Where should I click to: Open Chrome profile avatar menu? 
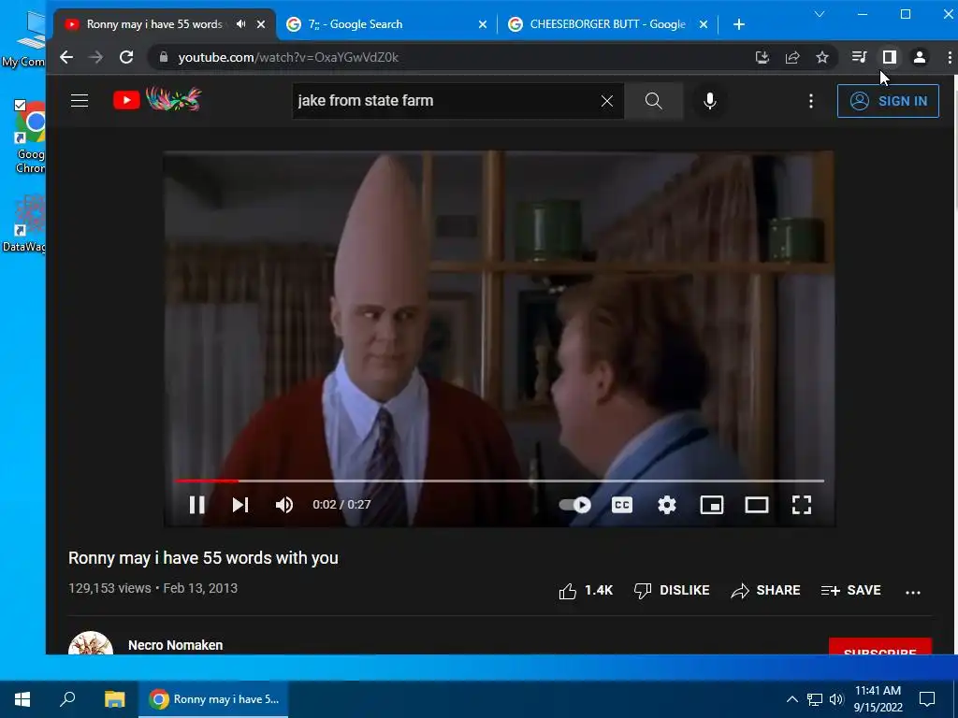click(x=920, y=57)
